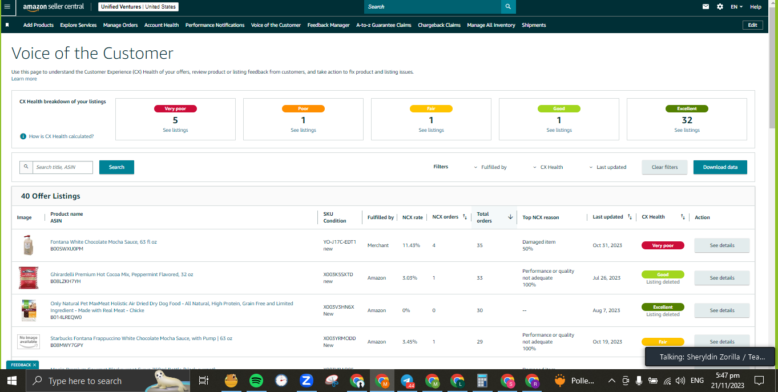
Task: Click the bookmark flag icon in nav bar
Action: pyautogui.click(x=7, y=25)
